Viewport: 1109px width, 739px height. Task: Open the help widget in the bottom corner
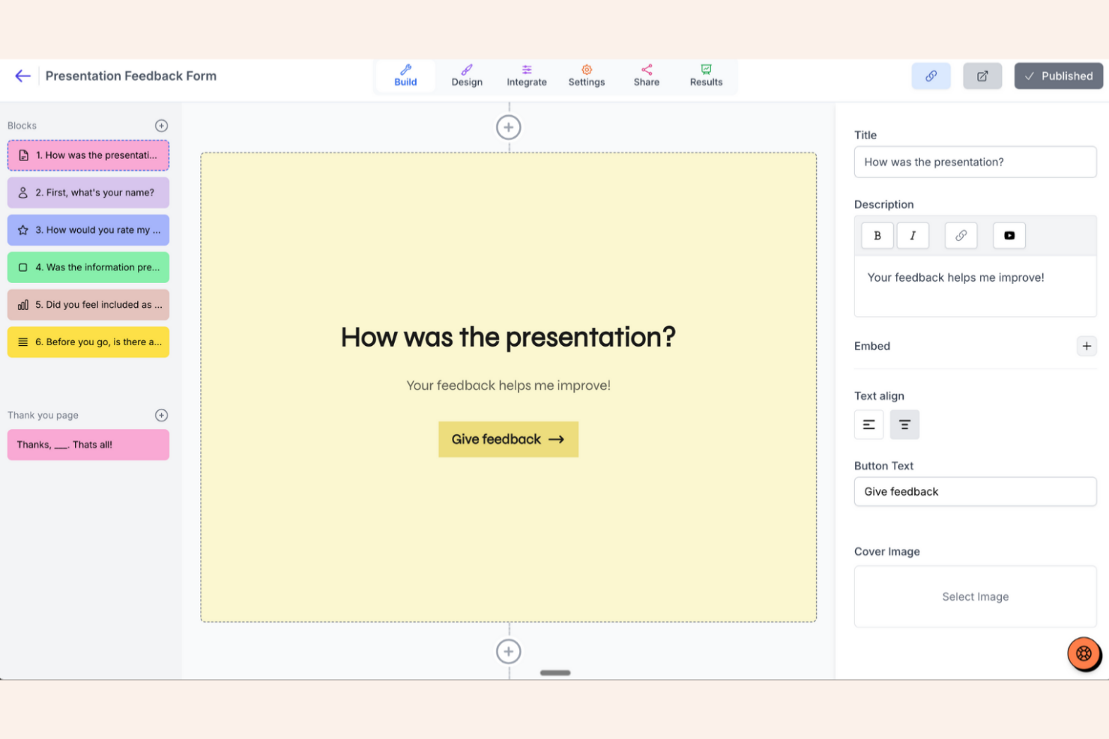click(1084, 653)
